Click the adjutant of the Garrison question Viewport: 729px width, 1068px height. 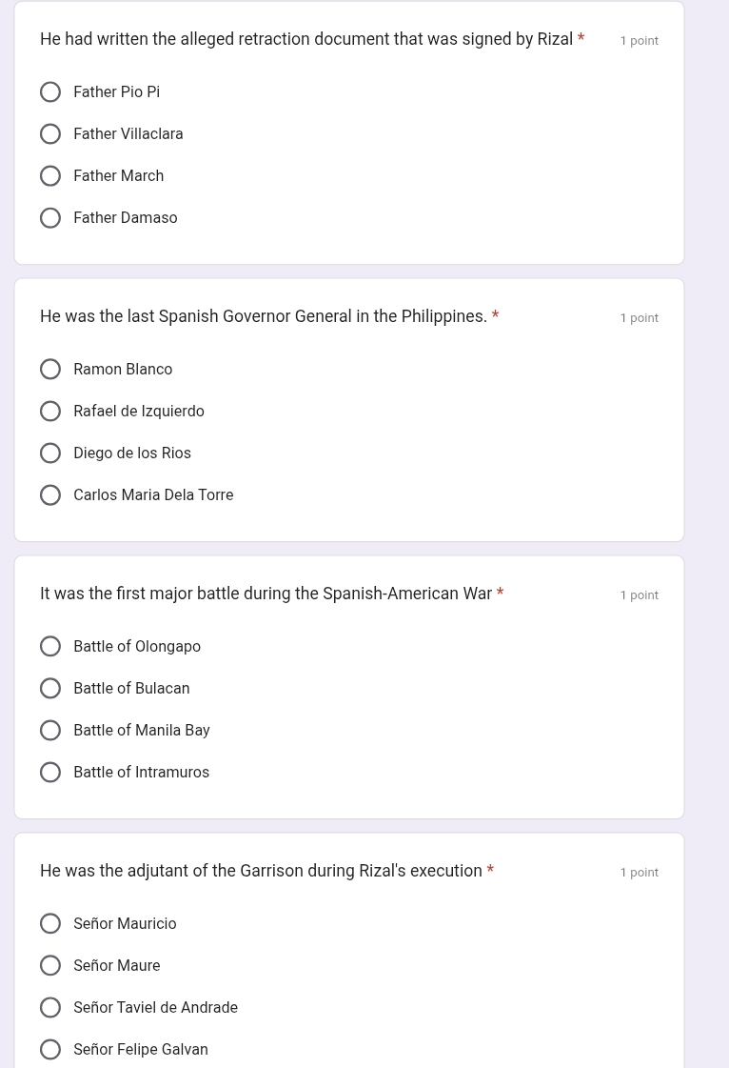tap(261, 872)
